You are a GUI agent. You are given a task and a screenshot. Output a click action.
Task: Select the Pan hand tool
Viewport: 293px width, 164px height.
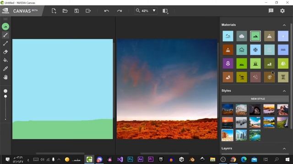(x=5, y=77)
